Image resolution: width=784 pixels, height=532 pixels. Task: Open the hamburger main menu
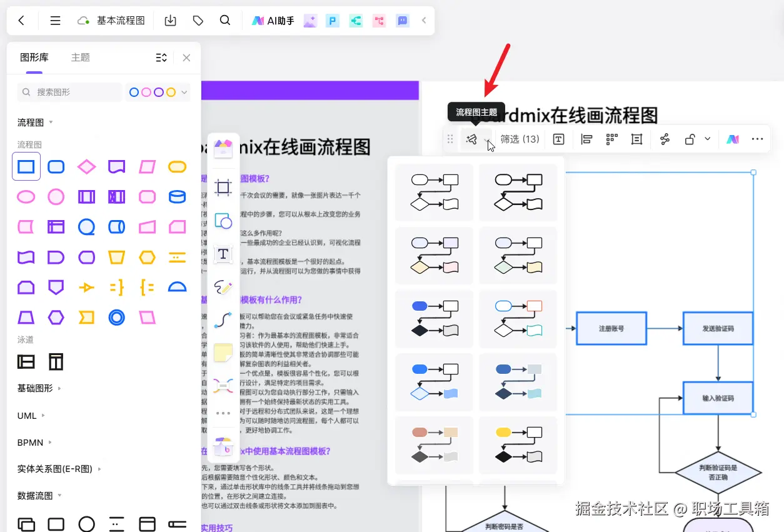click(x=55, y=21)
